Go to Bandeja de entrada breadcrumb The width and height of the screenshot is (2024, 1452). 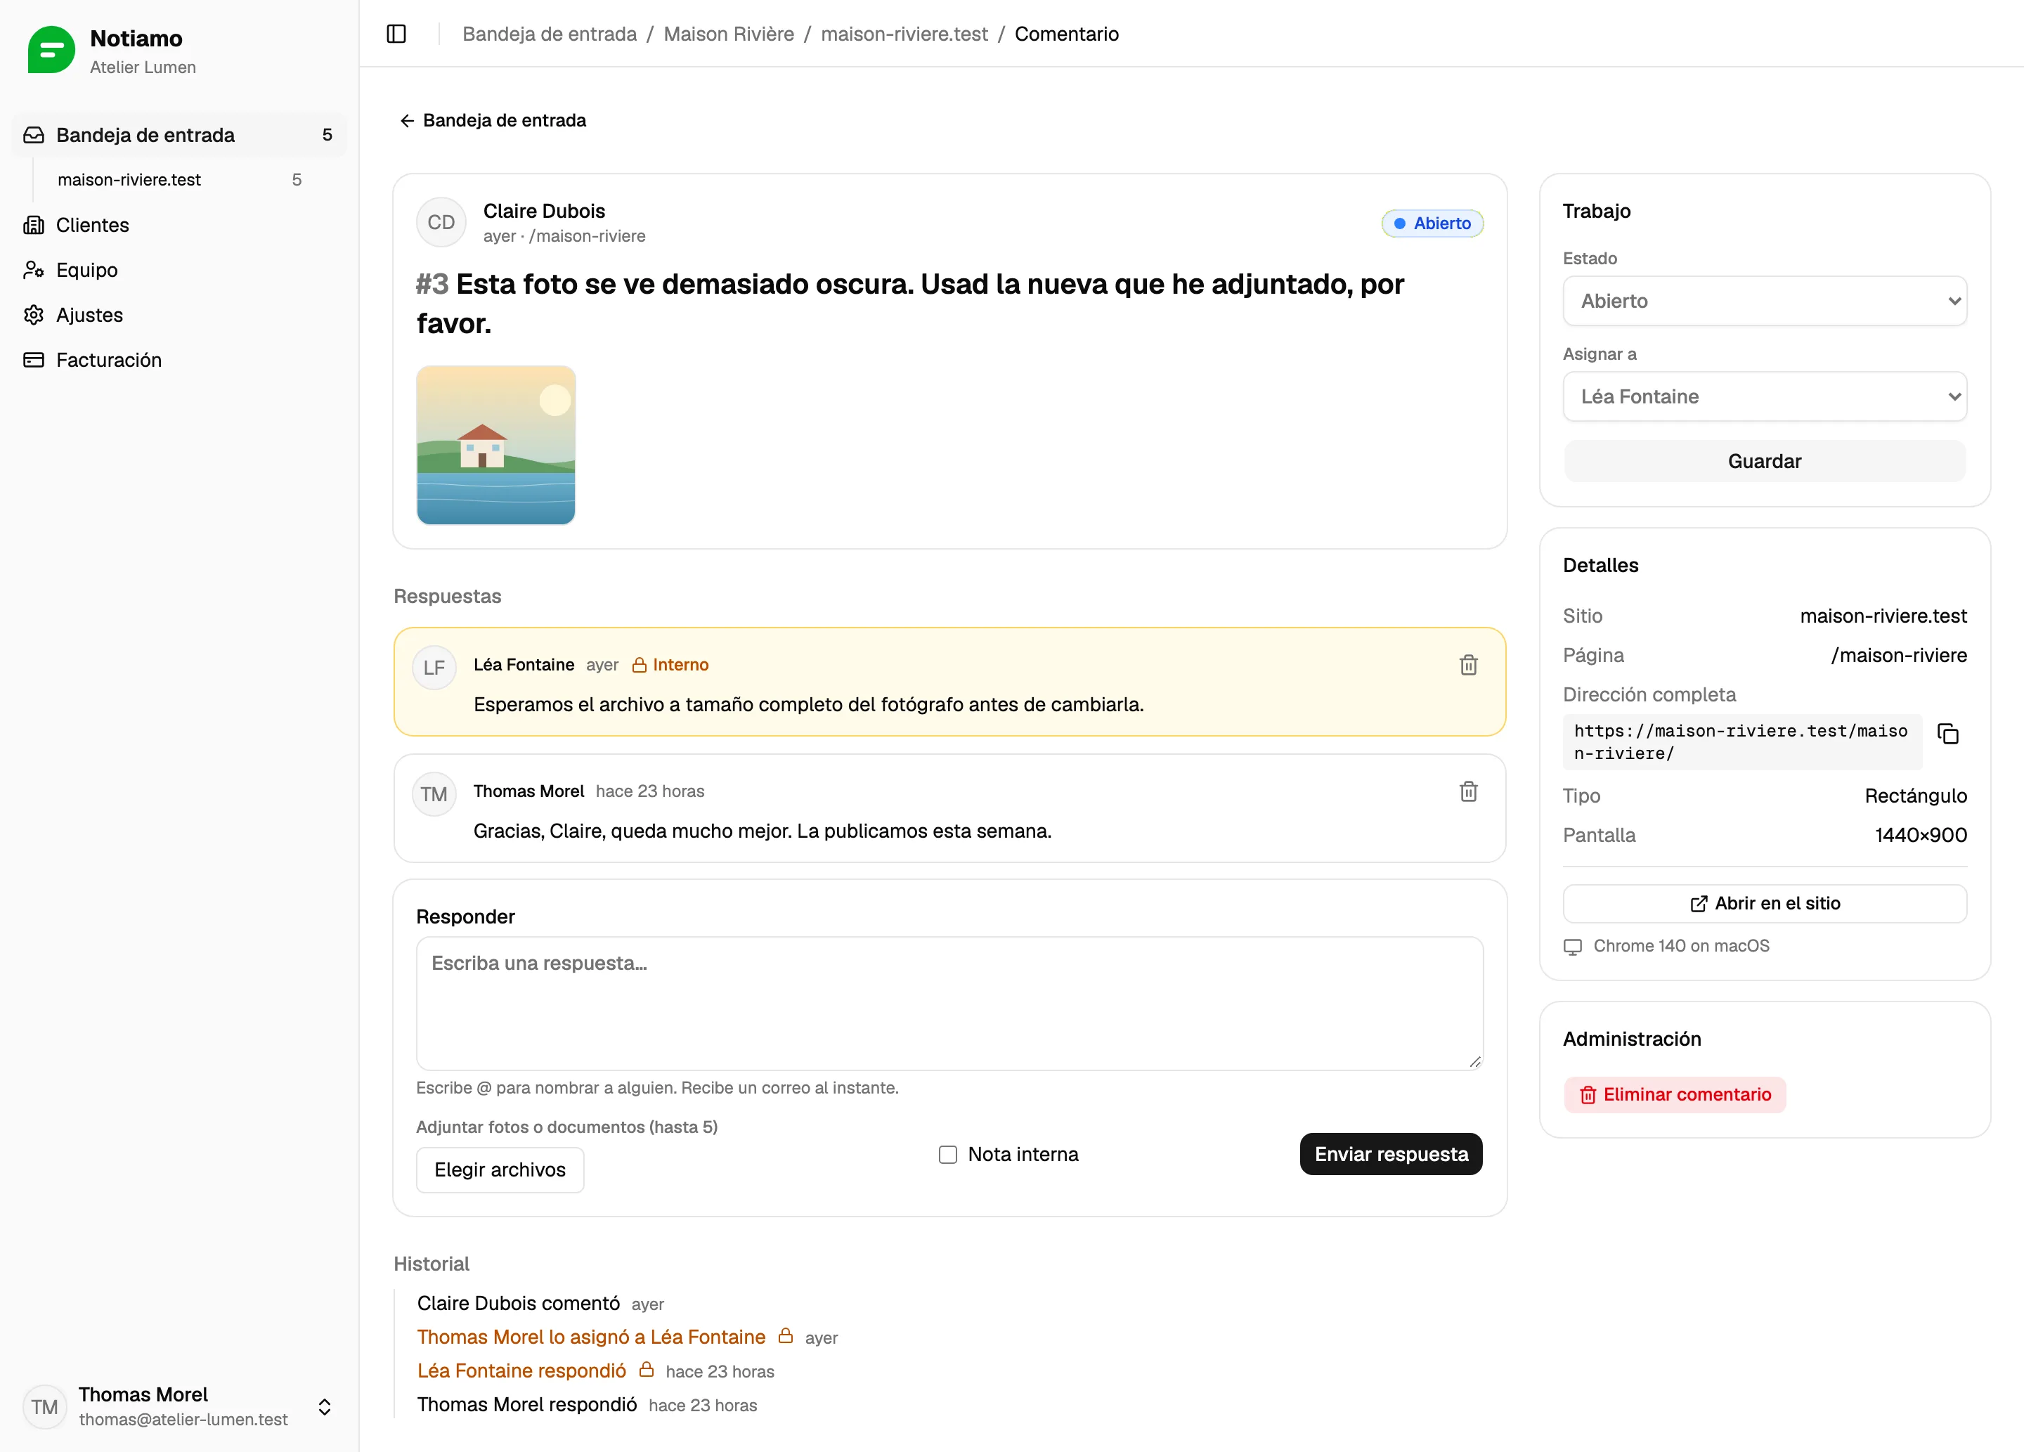pos(549,34)
